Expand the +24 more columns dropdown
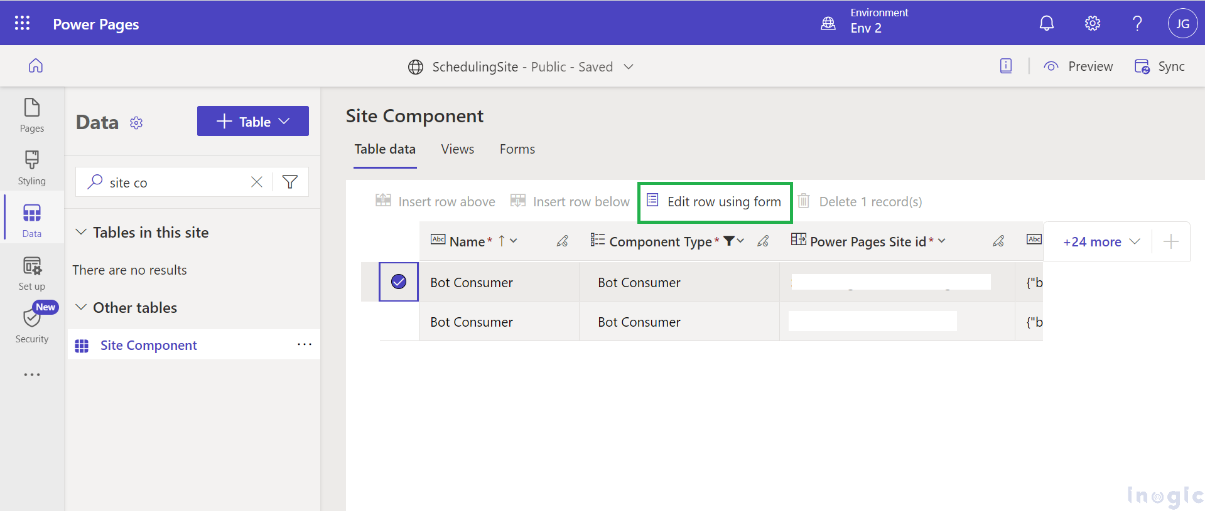 1101,242
